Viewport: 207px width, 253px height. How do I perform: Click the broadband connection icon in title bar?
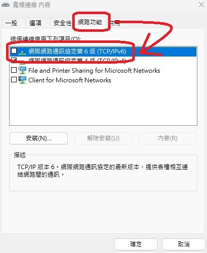click(x=6, y=5)
